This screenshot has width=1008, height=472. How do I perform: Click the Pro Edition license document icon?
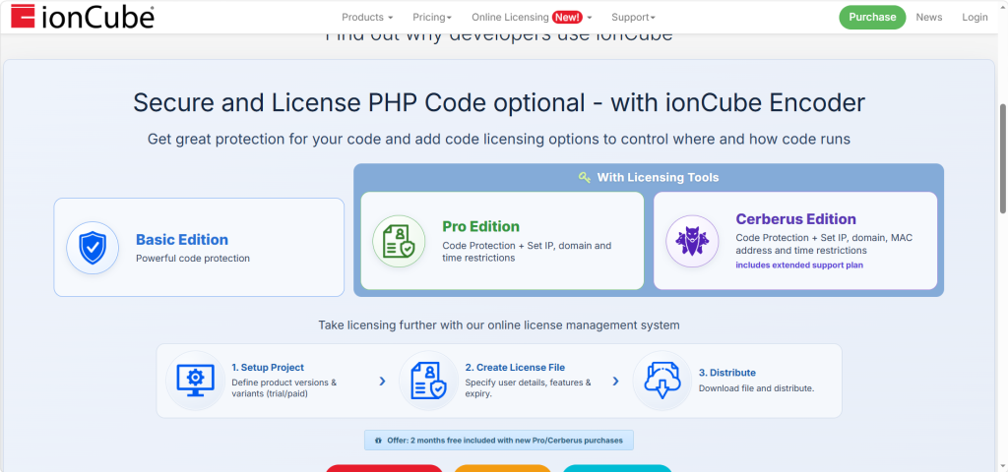tap(399, 242)
